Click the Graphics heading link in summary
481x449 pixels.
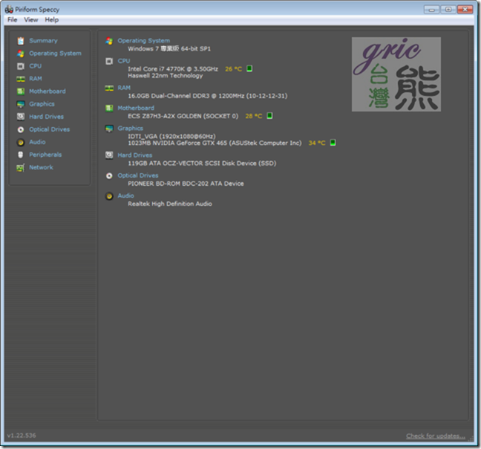(x=131, y=129)
